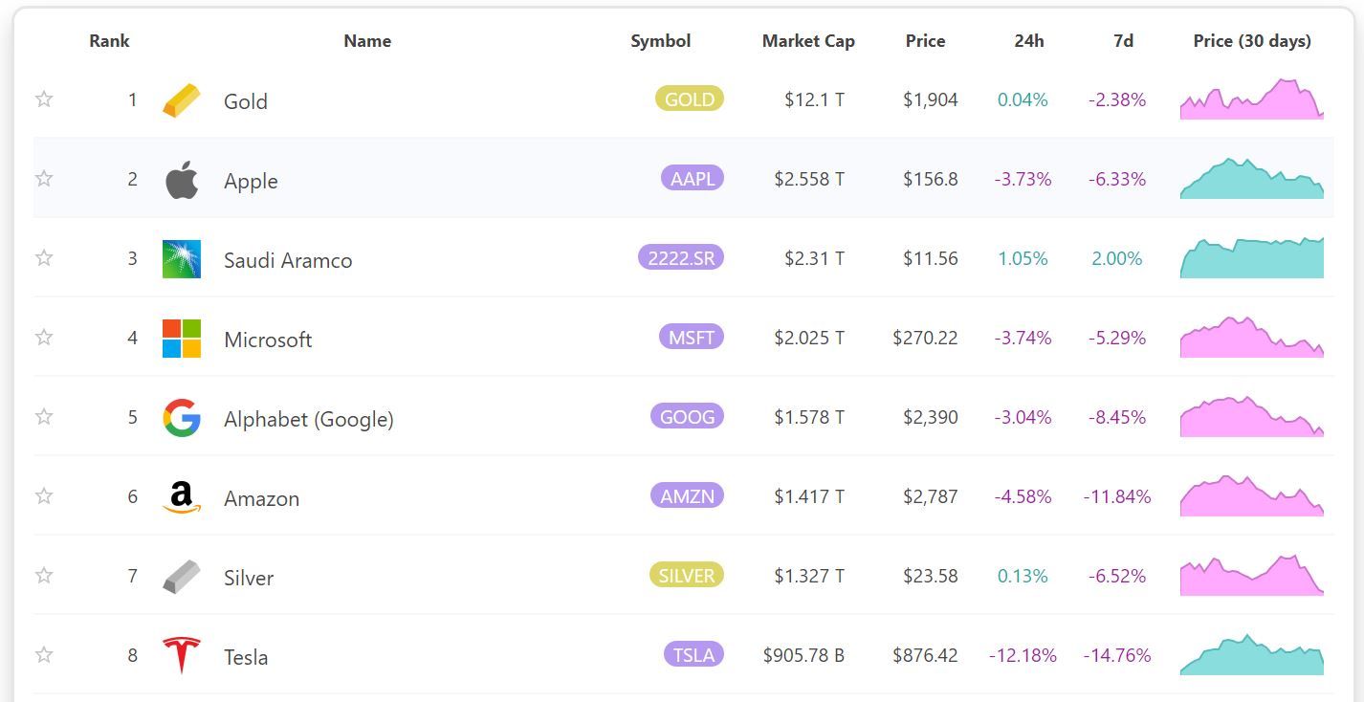1364x702 pixels.
Task: Click the Gold bar icon
Action: (182, 100)
